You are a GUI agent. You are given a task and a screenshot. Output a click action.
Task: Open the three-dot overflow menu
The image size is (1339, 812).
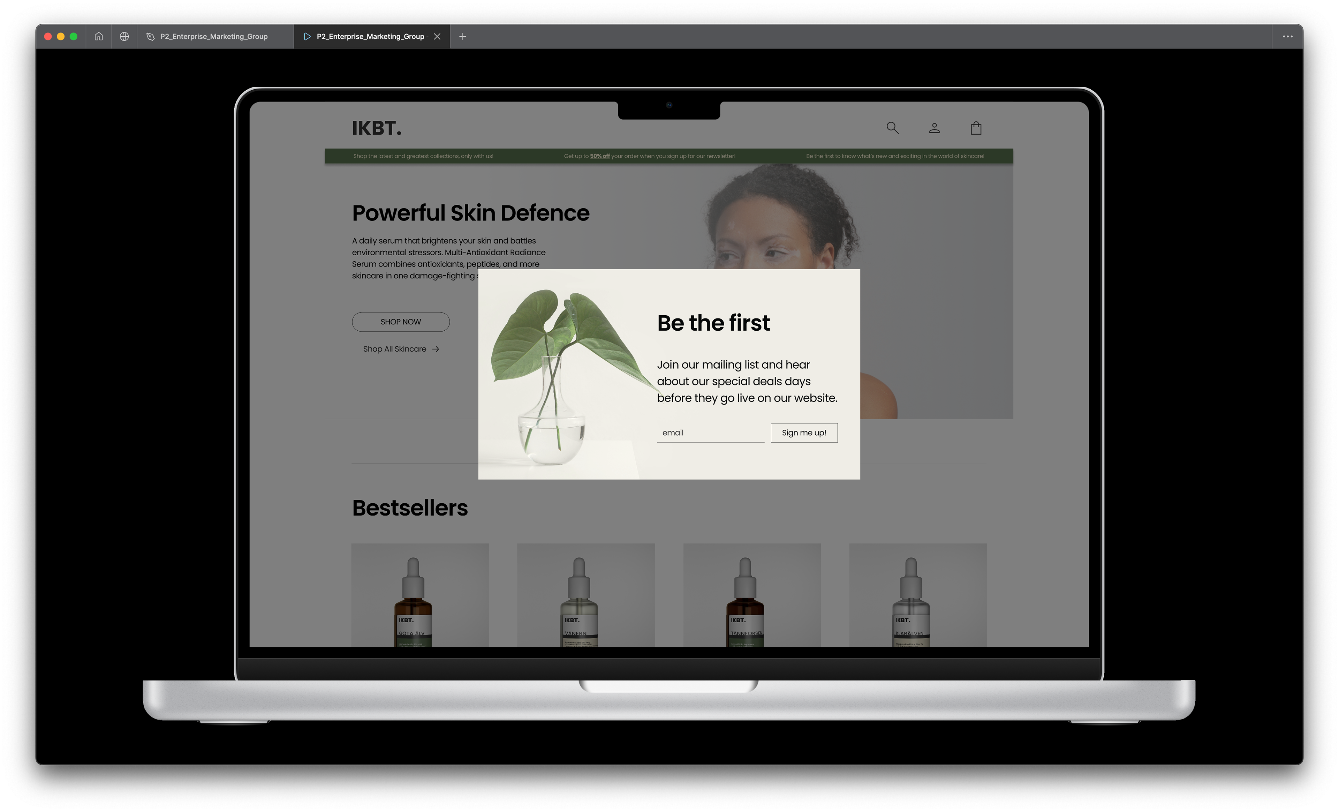tap(1287, 36)
